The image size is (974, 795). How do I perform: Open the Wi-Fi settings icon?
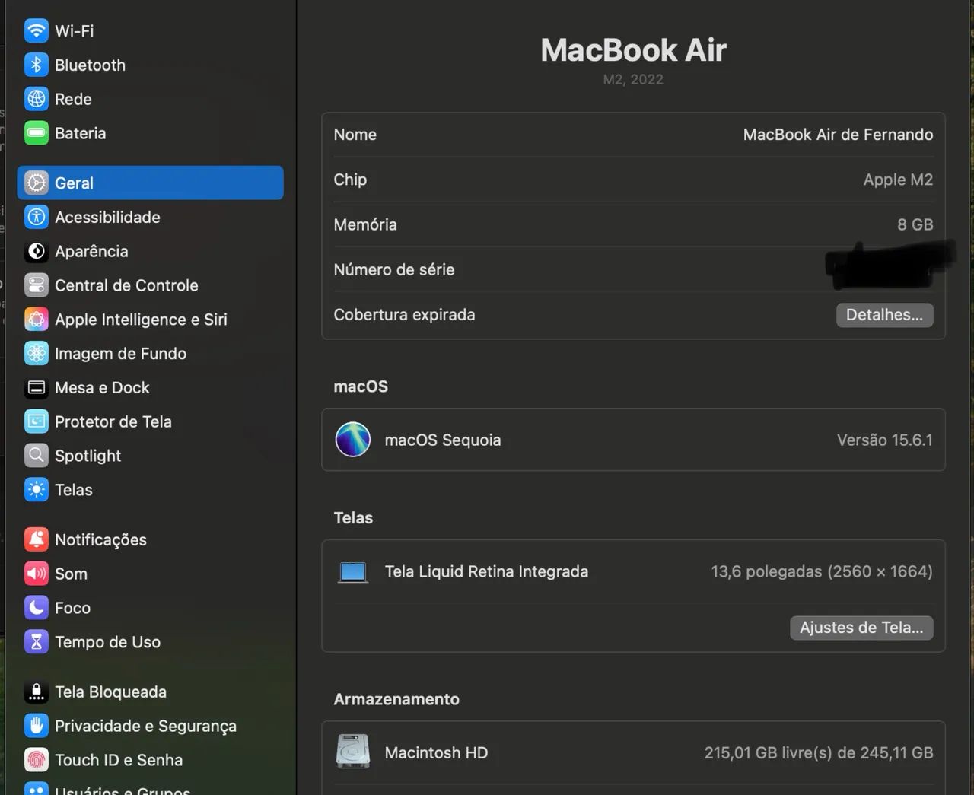coord(36,30)
